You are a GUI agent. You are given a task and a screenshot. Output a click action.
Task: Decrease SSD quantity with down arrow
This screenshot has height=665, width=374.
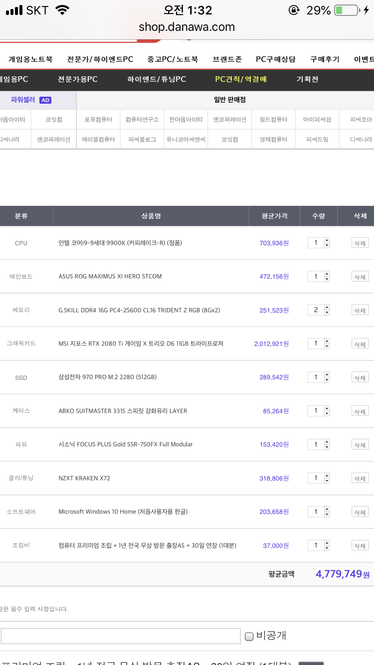click(x=327, y=380)
